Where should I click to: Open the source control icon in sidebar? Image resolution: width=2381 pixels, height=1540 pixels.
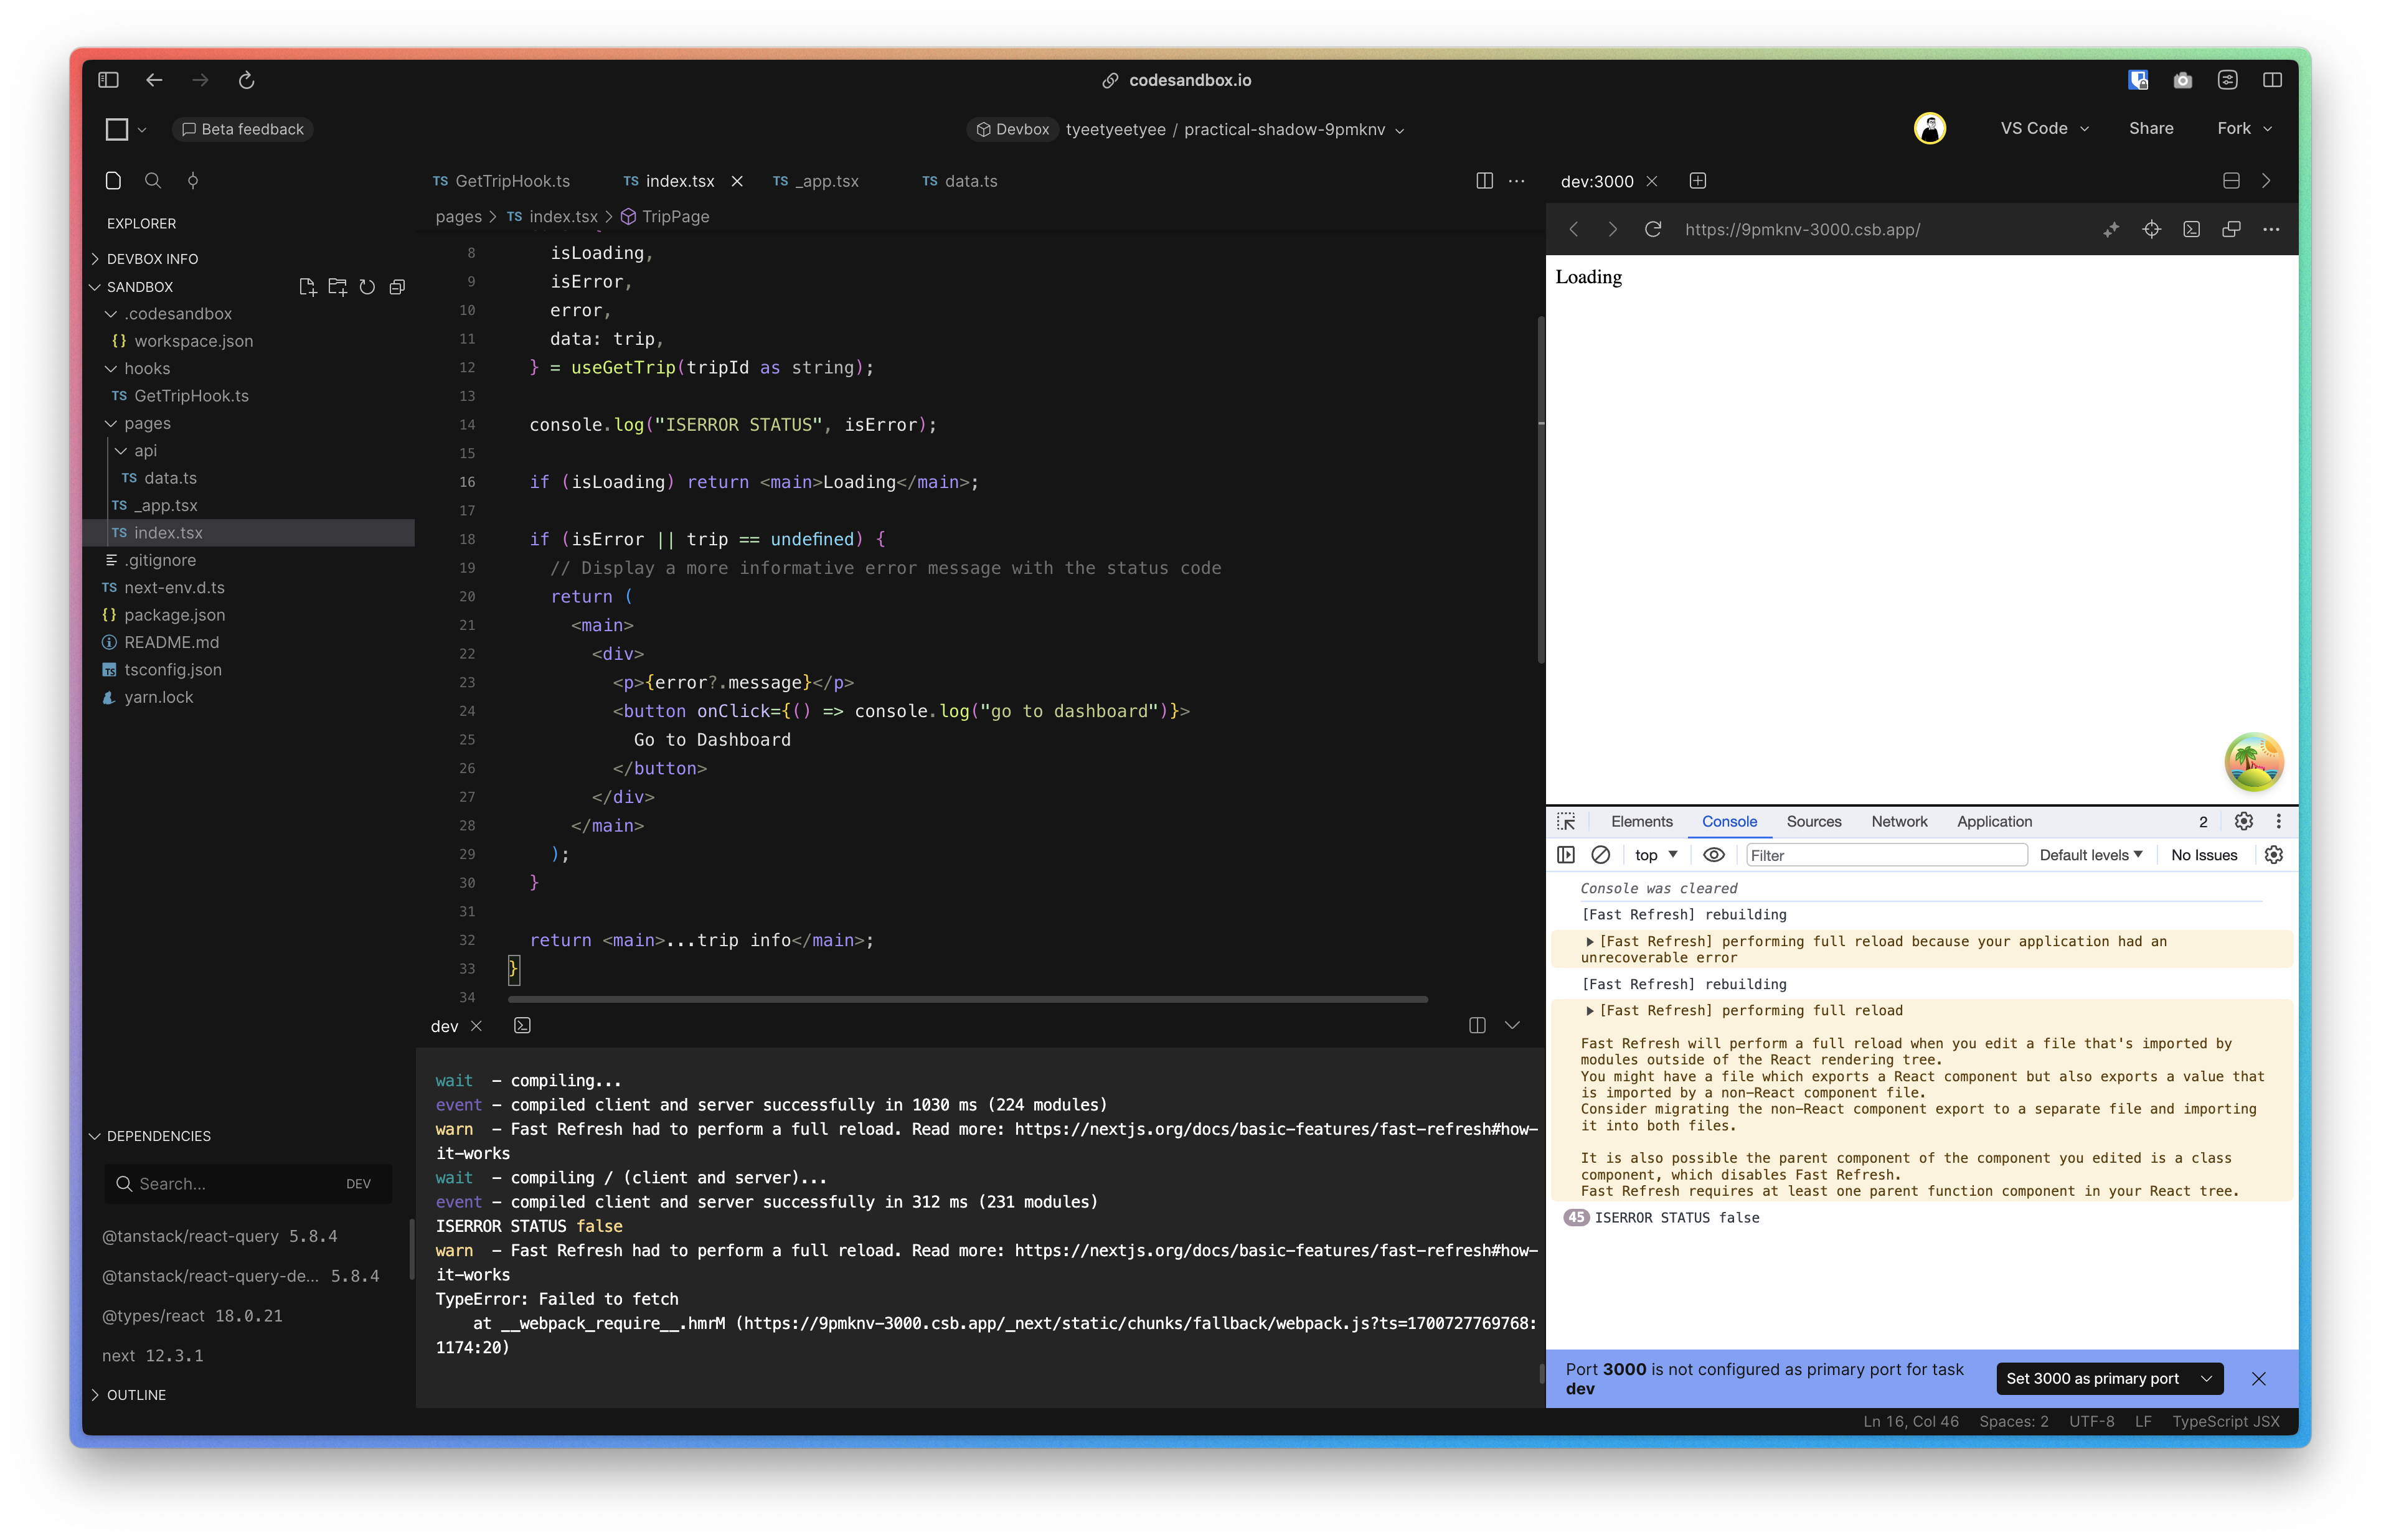[x=193, y=181]
